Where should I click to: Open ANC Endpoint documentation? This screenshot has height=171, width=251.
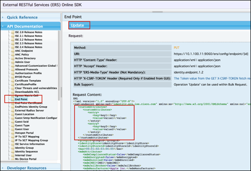pyautogui.click(x=24, y=51)
